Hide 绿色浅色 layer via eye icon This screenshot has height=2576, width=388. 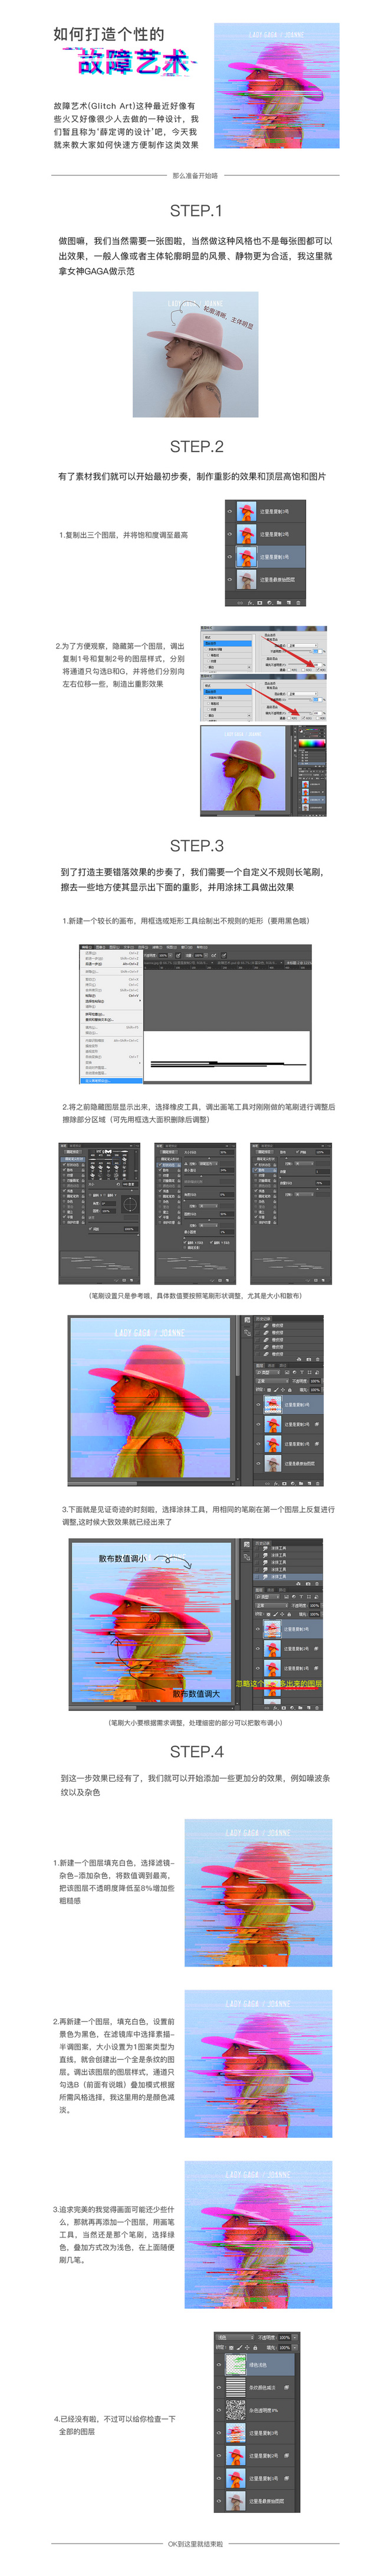[x=219, y=2365]
